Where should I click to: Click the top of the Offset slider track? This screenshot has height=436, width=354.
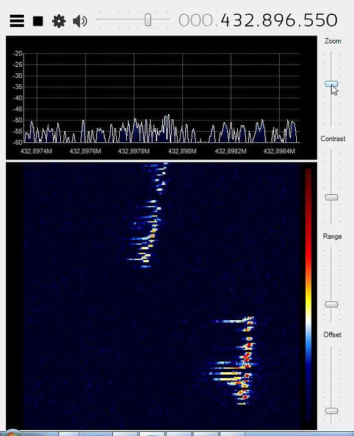pos(332,349)
